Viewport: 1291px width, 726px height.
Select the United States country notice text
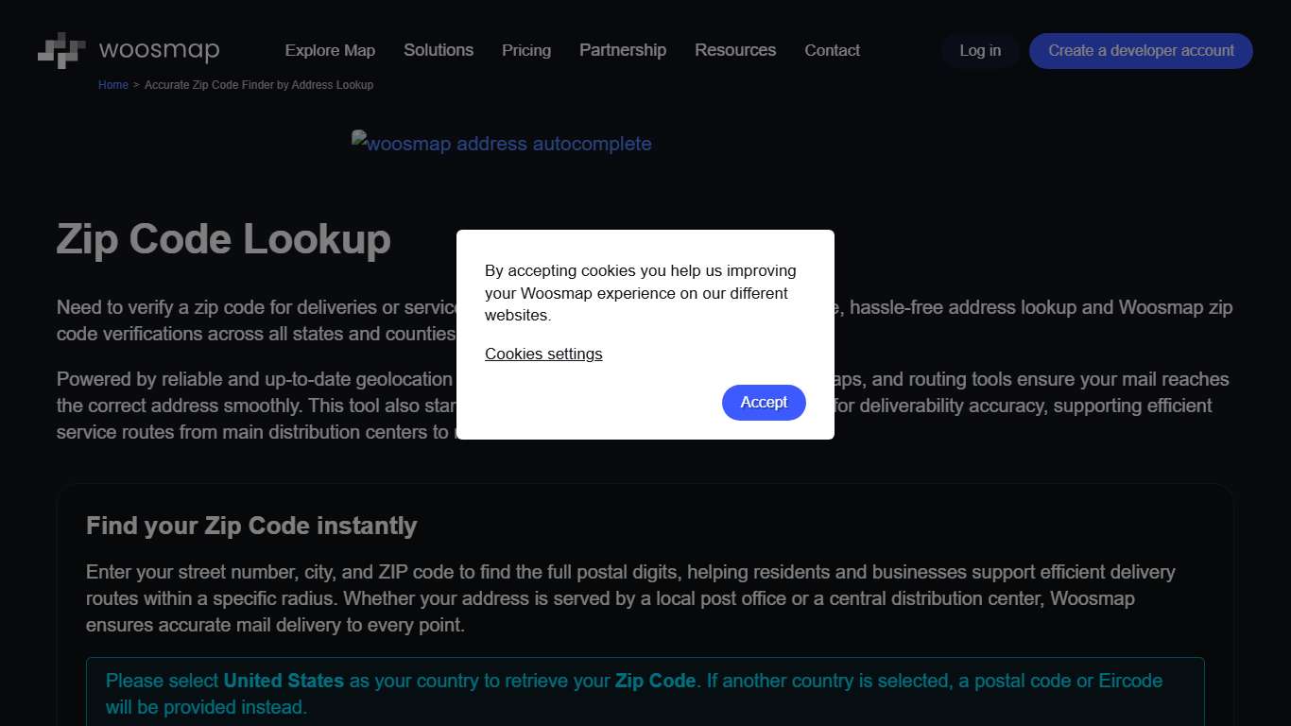284,681
